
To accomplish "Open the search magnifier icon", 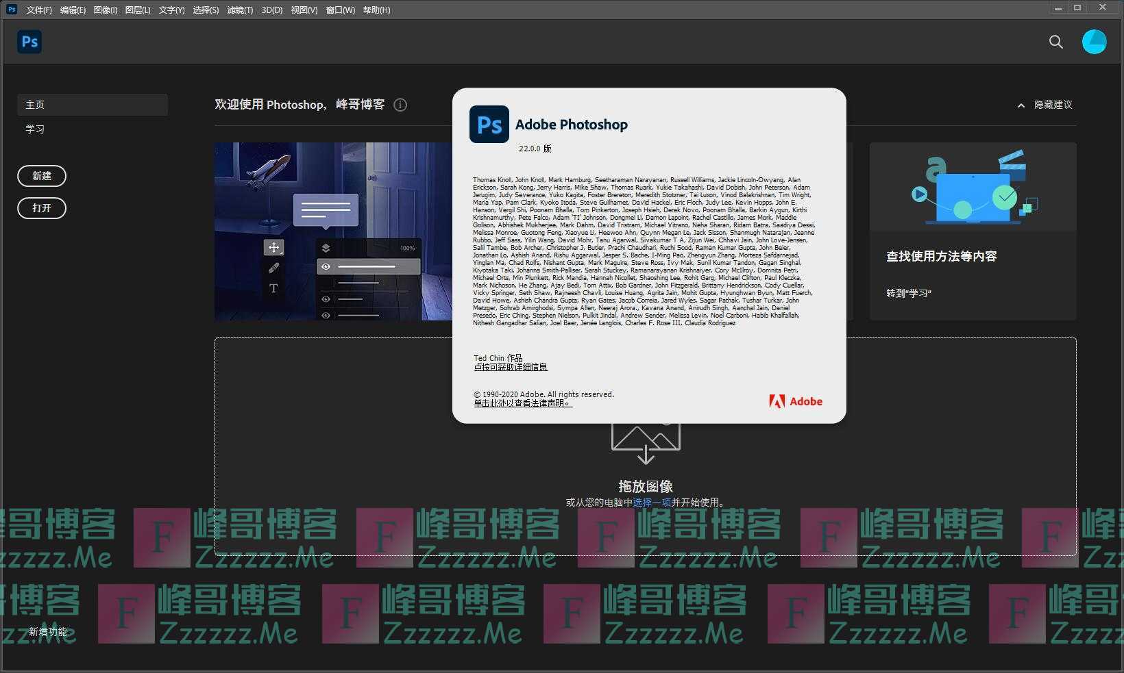I will coord(1056,42).
